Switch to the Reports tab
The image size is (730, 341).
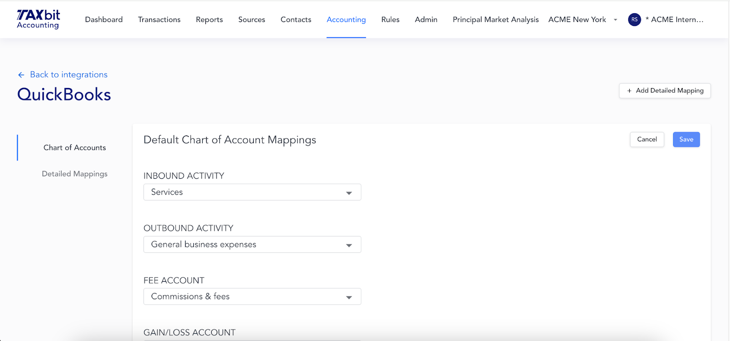coord(209,20)
